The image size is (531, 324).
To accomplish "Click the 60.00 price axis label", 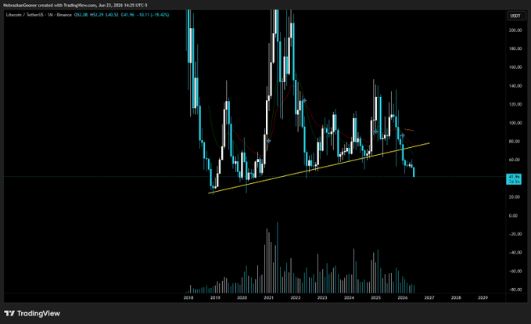I will coord(515,160).
